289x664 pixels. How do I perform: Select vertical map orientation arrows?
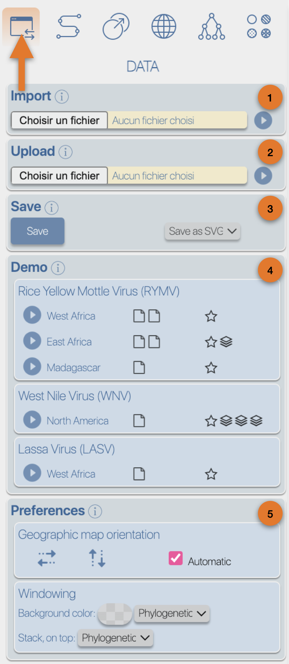tap(97, 558)
